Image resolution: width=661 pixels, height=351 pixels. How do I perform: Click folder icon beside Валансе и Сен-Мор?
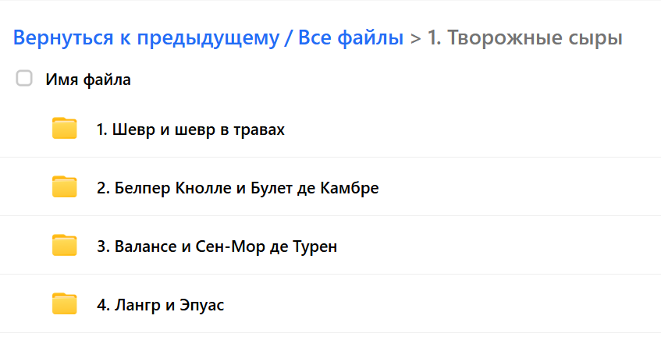64,246
